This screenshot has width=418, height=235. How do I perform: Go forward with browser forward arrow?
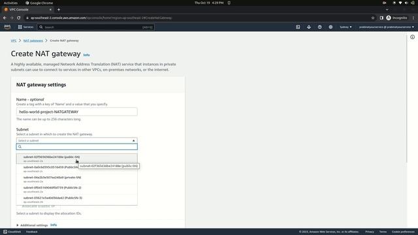12,18
